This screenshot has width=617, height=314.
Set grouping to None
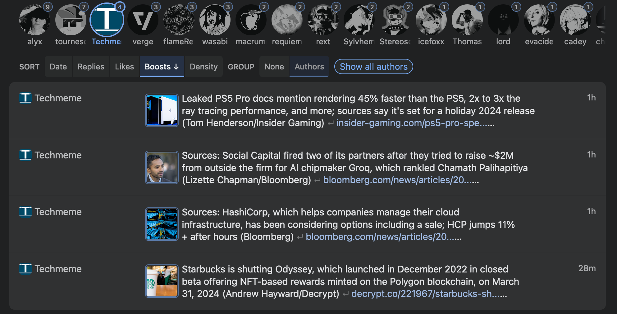point(274,67)
